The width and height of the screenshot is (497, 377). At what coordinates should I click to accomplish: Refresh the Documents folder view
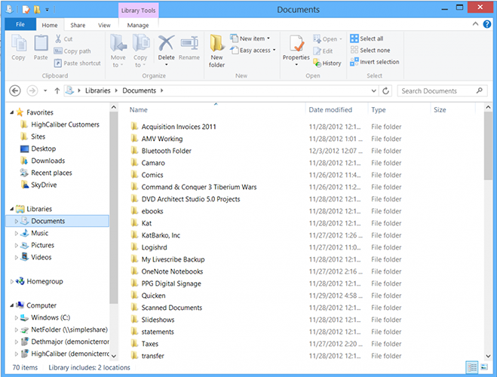click(386, 90)
